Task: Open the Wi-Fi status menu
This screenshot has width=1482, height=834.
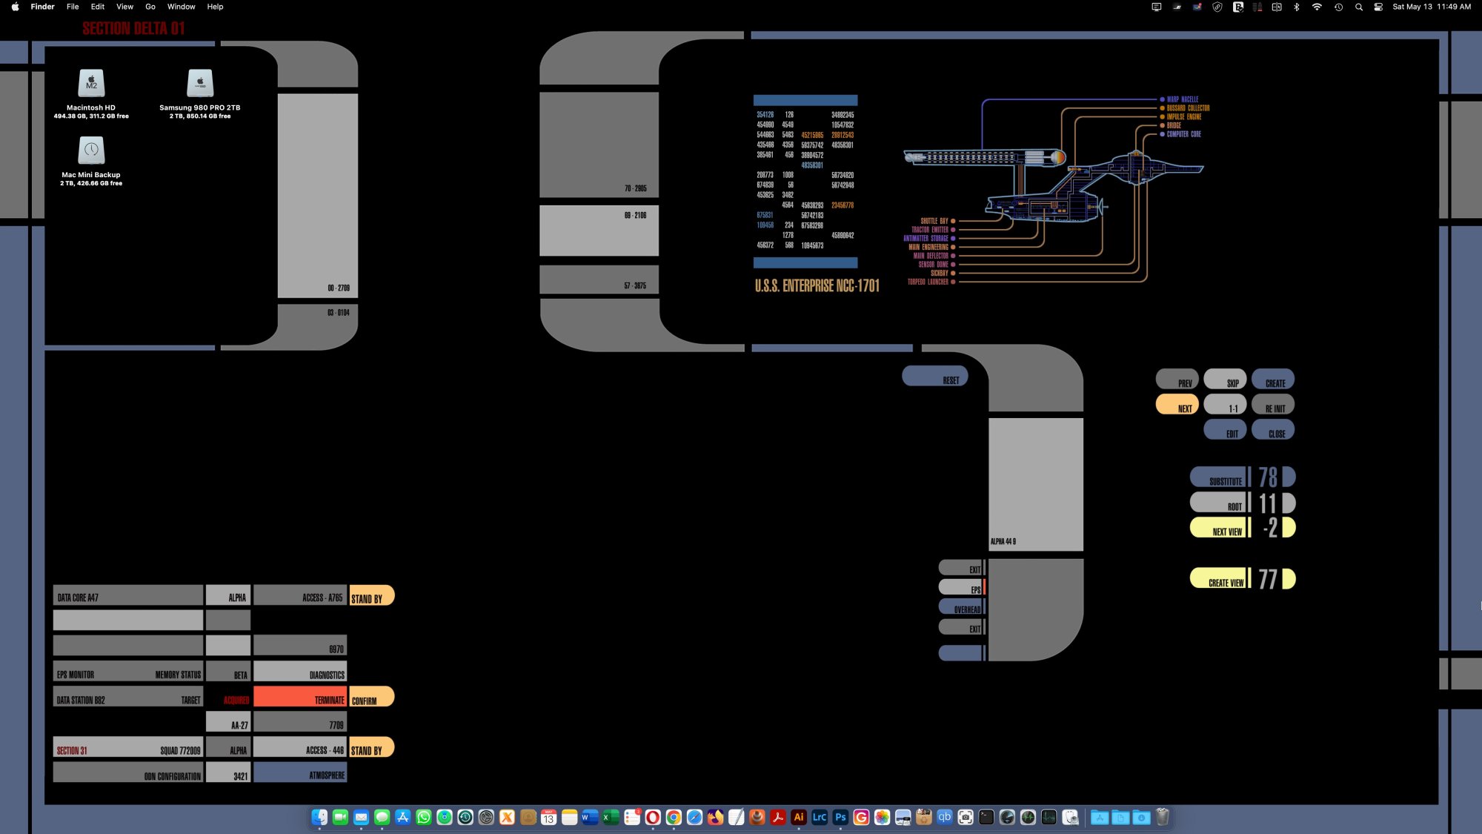Action: [1317, 7]
